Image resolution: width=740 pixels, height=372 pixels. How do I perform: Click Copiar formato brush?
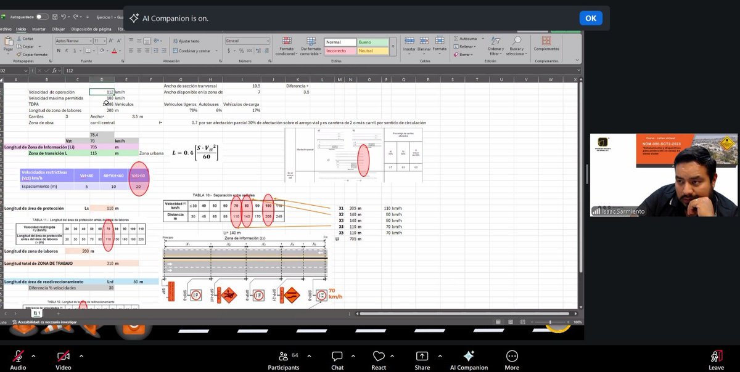pos(33,54)
